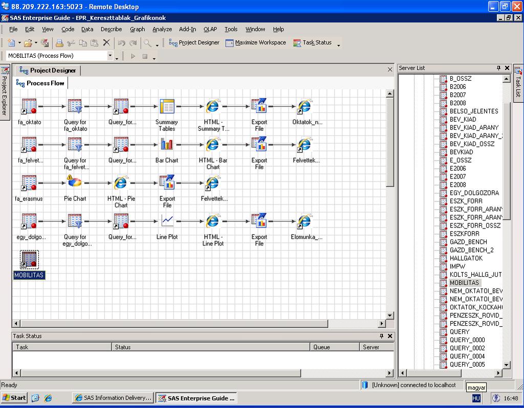The height and width of the screenshot is (408, 524).
Task: Click the Pie Chart task icon
Action: click(75, 183)
